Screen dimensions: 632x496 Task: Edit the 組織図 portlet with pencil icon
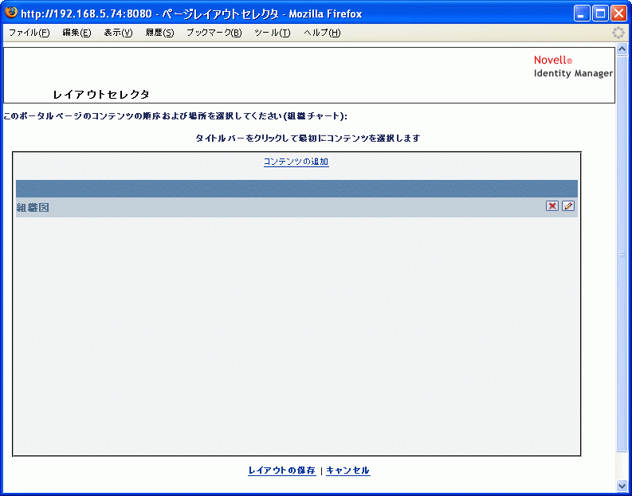(x=568, y=206)
